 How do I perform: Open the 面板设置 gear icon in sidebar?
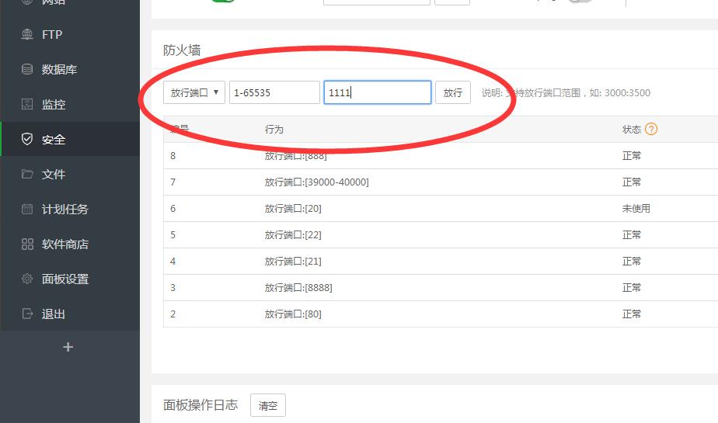(27, 279)
